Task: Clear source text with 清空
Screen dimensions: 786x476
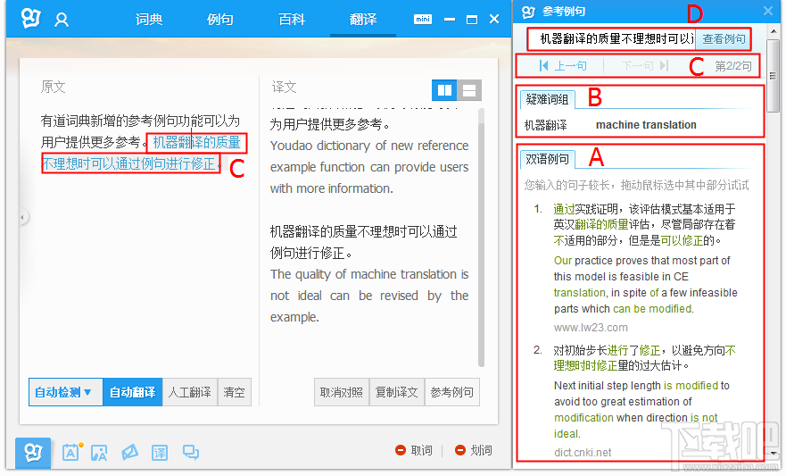Action: click(x=234, y=392)
